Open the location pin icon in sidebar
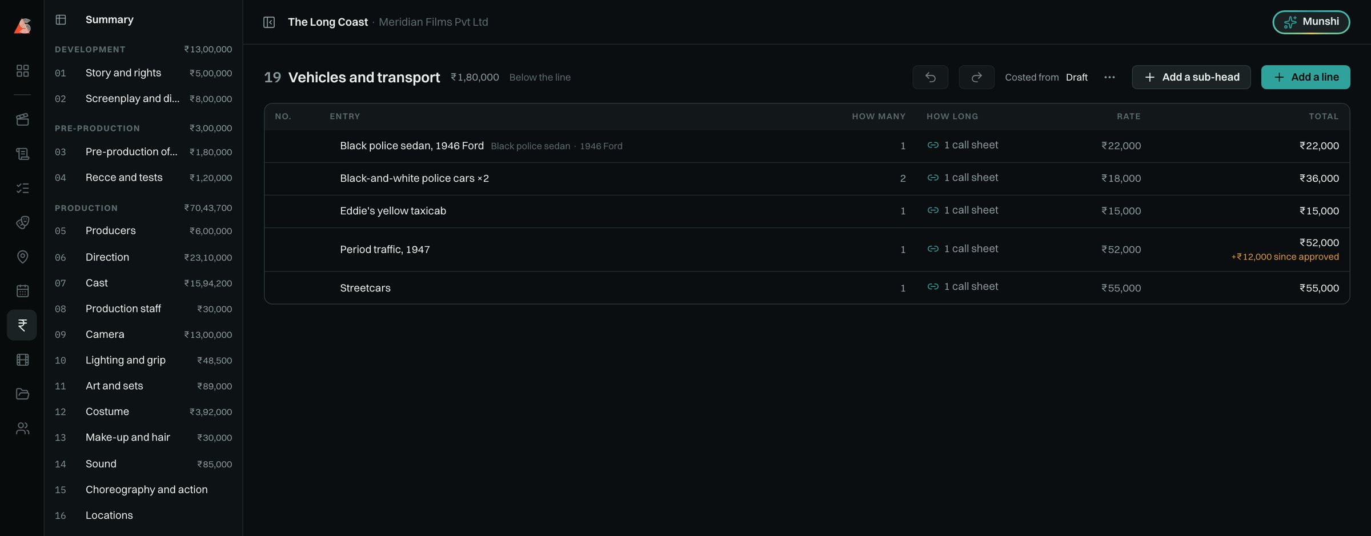Viewport: 1371px width, 536px height. click(22, 257)
